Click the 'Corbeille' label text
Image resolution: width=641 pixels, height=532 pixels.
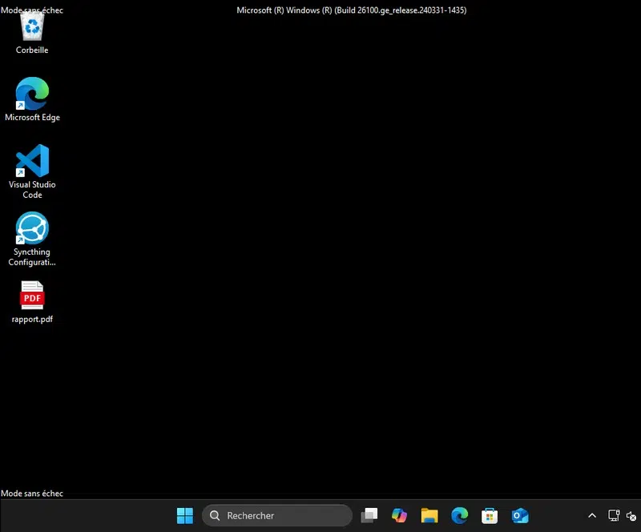(x=32, y=50)
